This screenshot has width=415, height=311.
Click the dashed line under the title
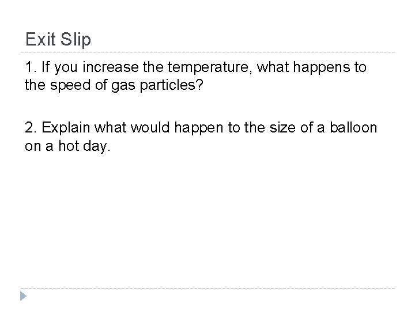tap(207, 52)
